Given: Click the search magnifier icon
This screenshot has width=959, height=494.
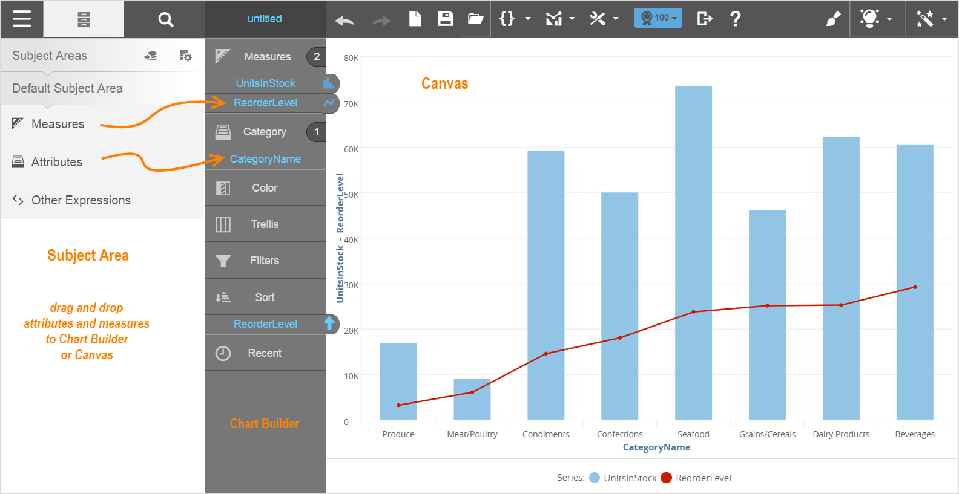Looking at the screenshot, I should (165, 19).
